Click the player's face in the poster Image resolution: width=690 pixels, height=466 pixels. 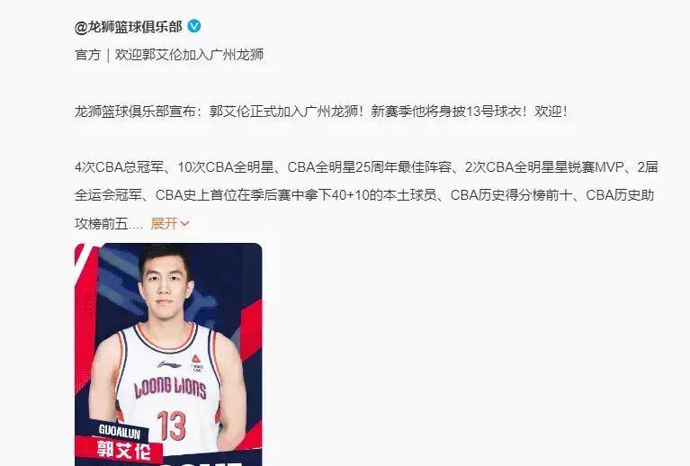coord(164,285)
